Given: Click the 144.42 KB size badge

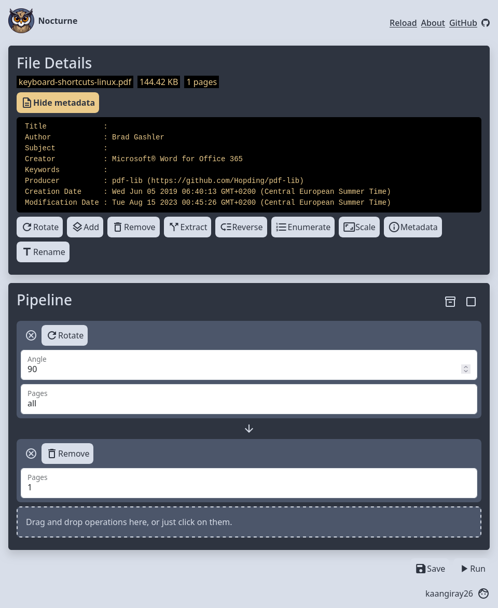Looking at the screenshot, I should 159,82.
